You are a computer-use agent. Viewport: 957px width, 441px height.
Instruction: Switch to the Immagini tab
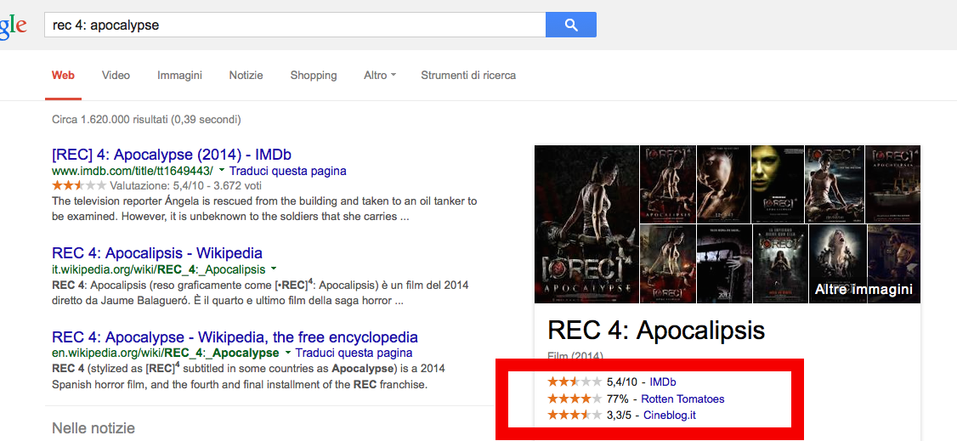pyautogui.click(x=179, y=75)
